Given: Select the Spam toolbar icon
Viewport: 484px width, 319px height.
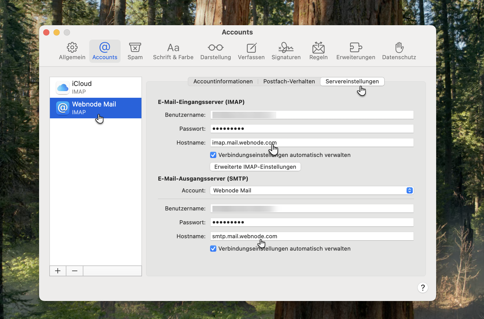Looking at the screenshot, I should point(135,51).
